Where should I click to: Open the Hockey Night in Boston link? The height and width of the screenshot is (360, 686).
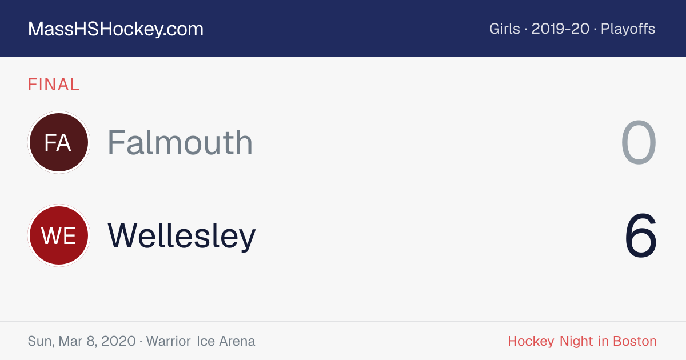582,342
